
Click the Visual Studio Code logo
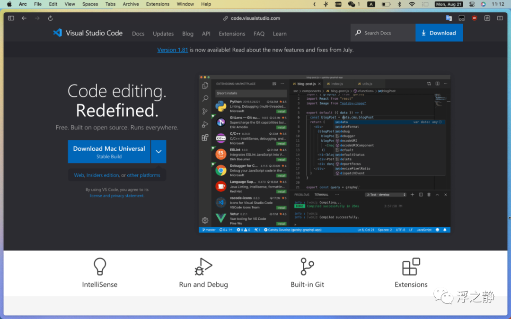tap(88, 33)
